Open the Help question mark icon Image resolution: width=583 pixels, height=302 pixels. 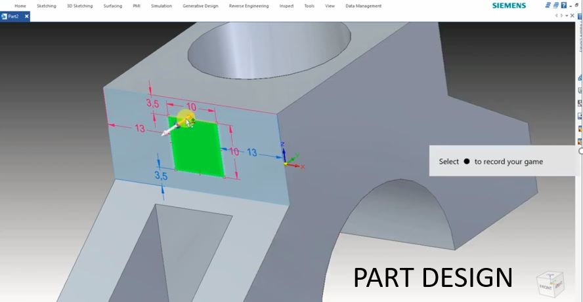click(563, 5)
